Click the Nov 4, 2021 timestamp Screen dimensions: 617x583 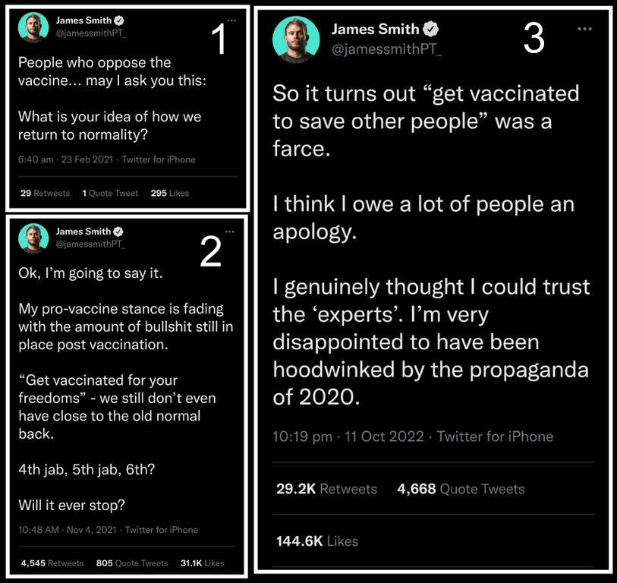(91, 530)
